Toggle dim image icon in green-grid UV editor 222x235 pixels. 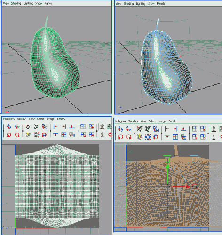(x=102, y=134)
